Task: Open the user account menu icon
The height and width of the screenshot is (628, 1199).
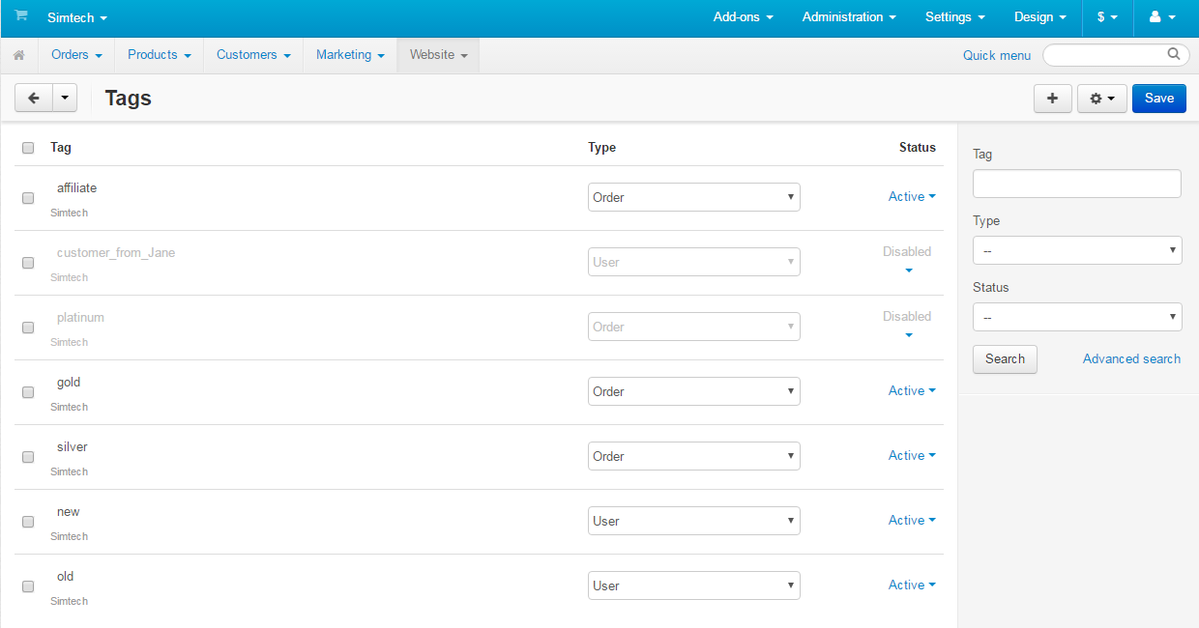Action: click(1160, 17)
